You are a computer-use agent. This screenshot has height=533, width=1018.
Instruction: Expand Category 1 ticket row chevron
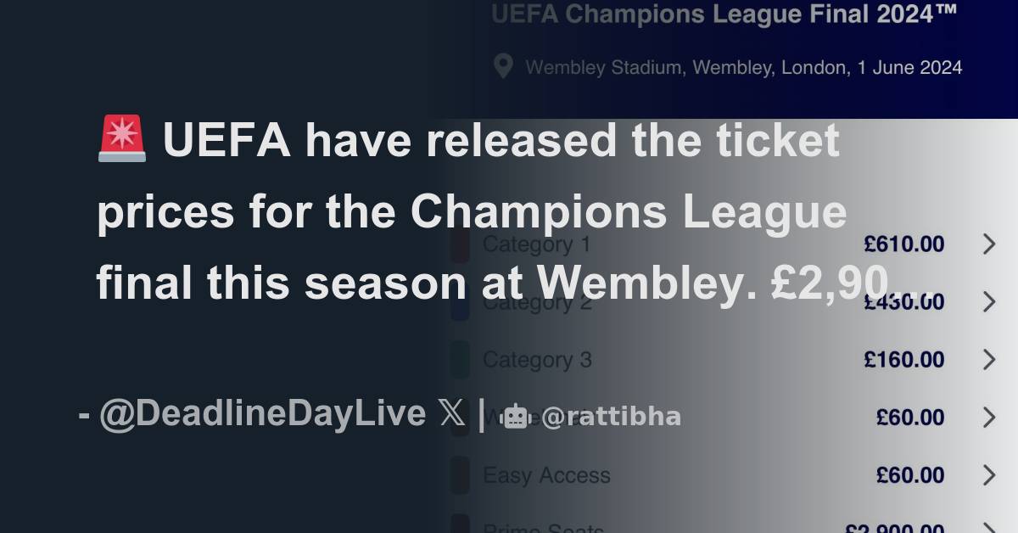click(988, 244)
